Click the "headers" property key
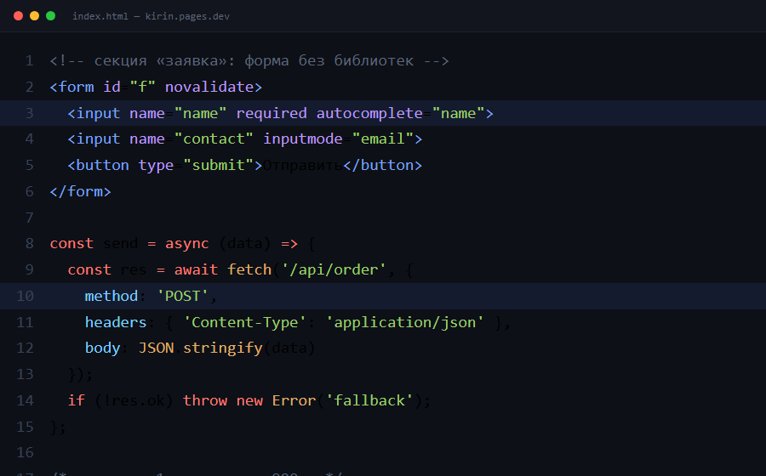 (x=116, y=322)
